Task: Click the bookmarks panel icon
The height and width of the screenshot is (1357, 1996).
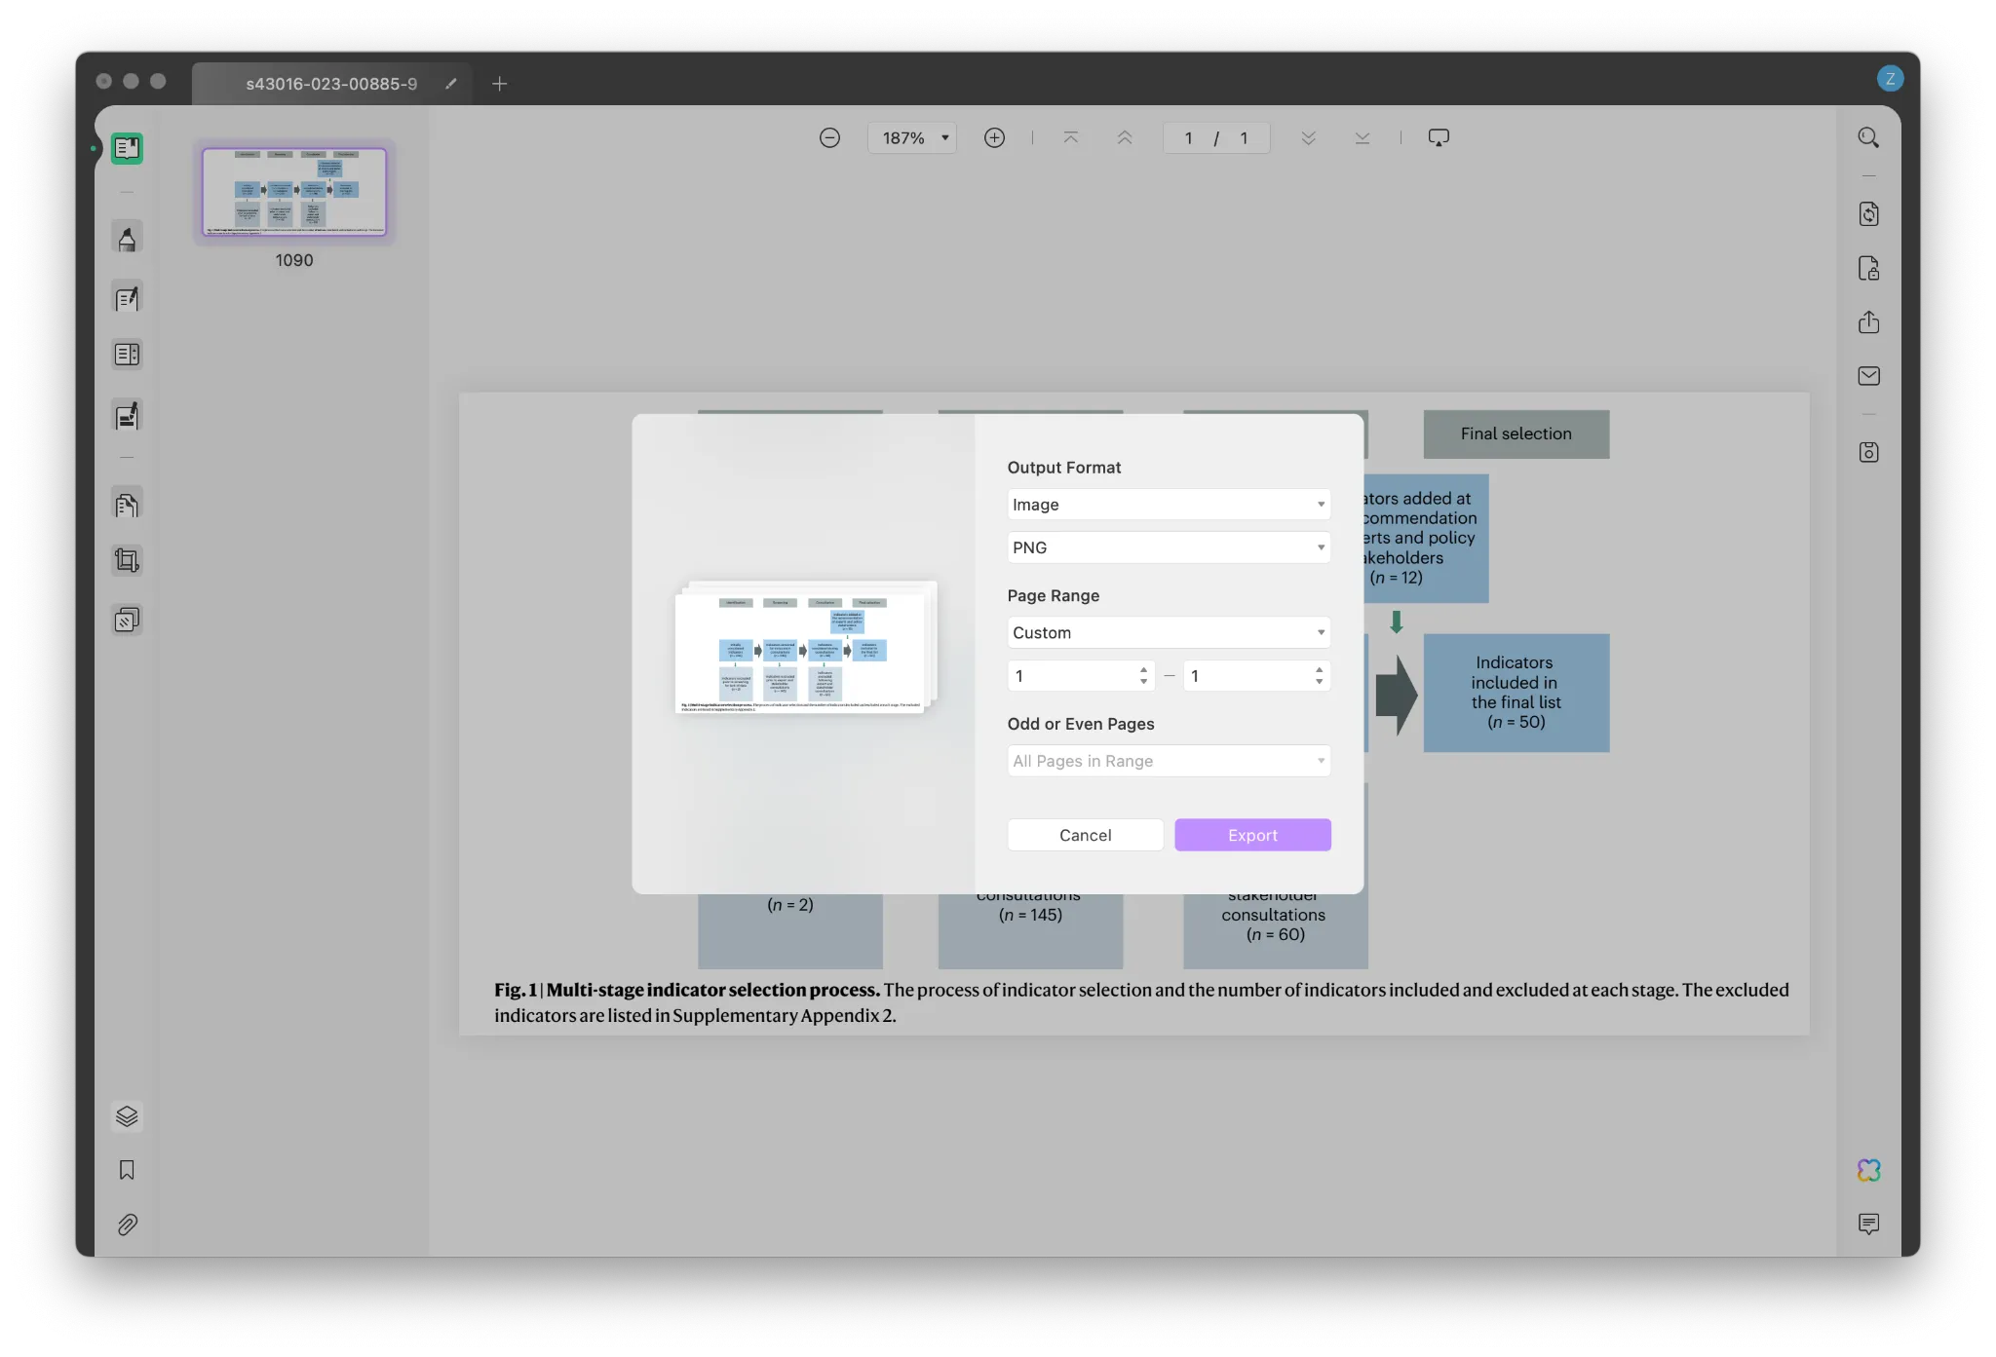Action: (128, 1169)
